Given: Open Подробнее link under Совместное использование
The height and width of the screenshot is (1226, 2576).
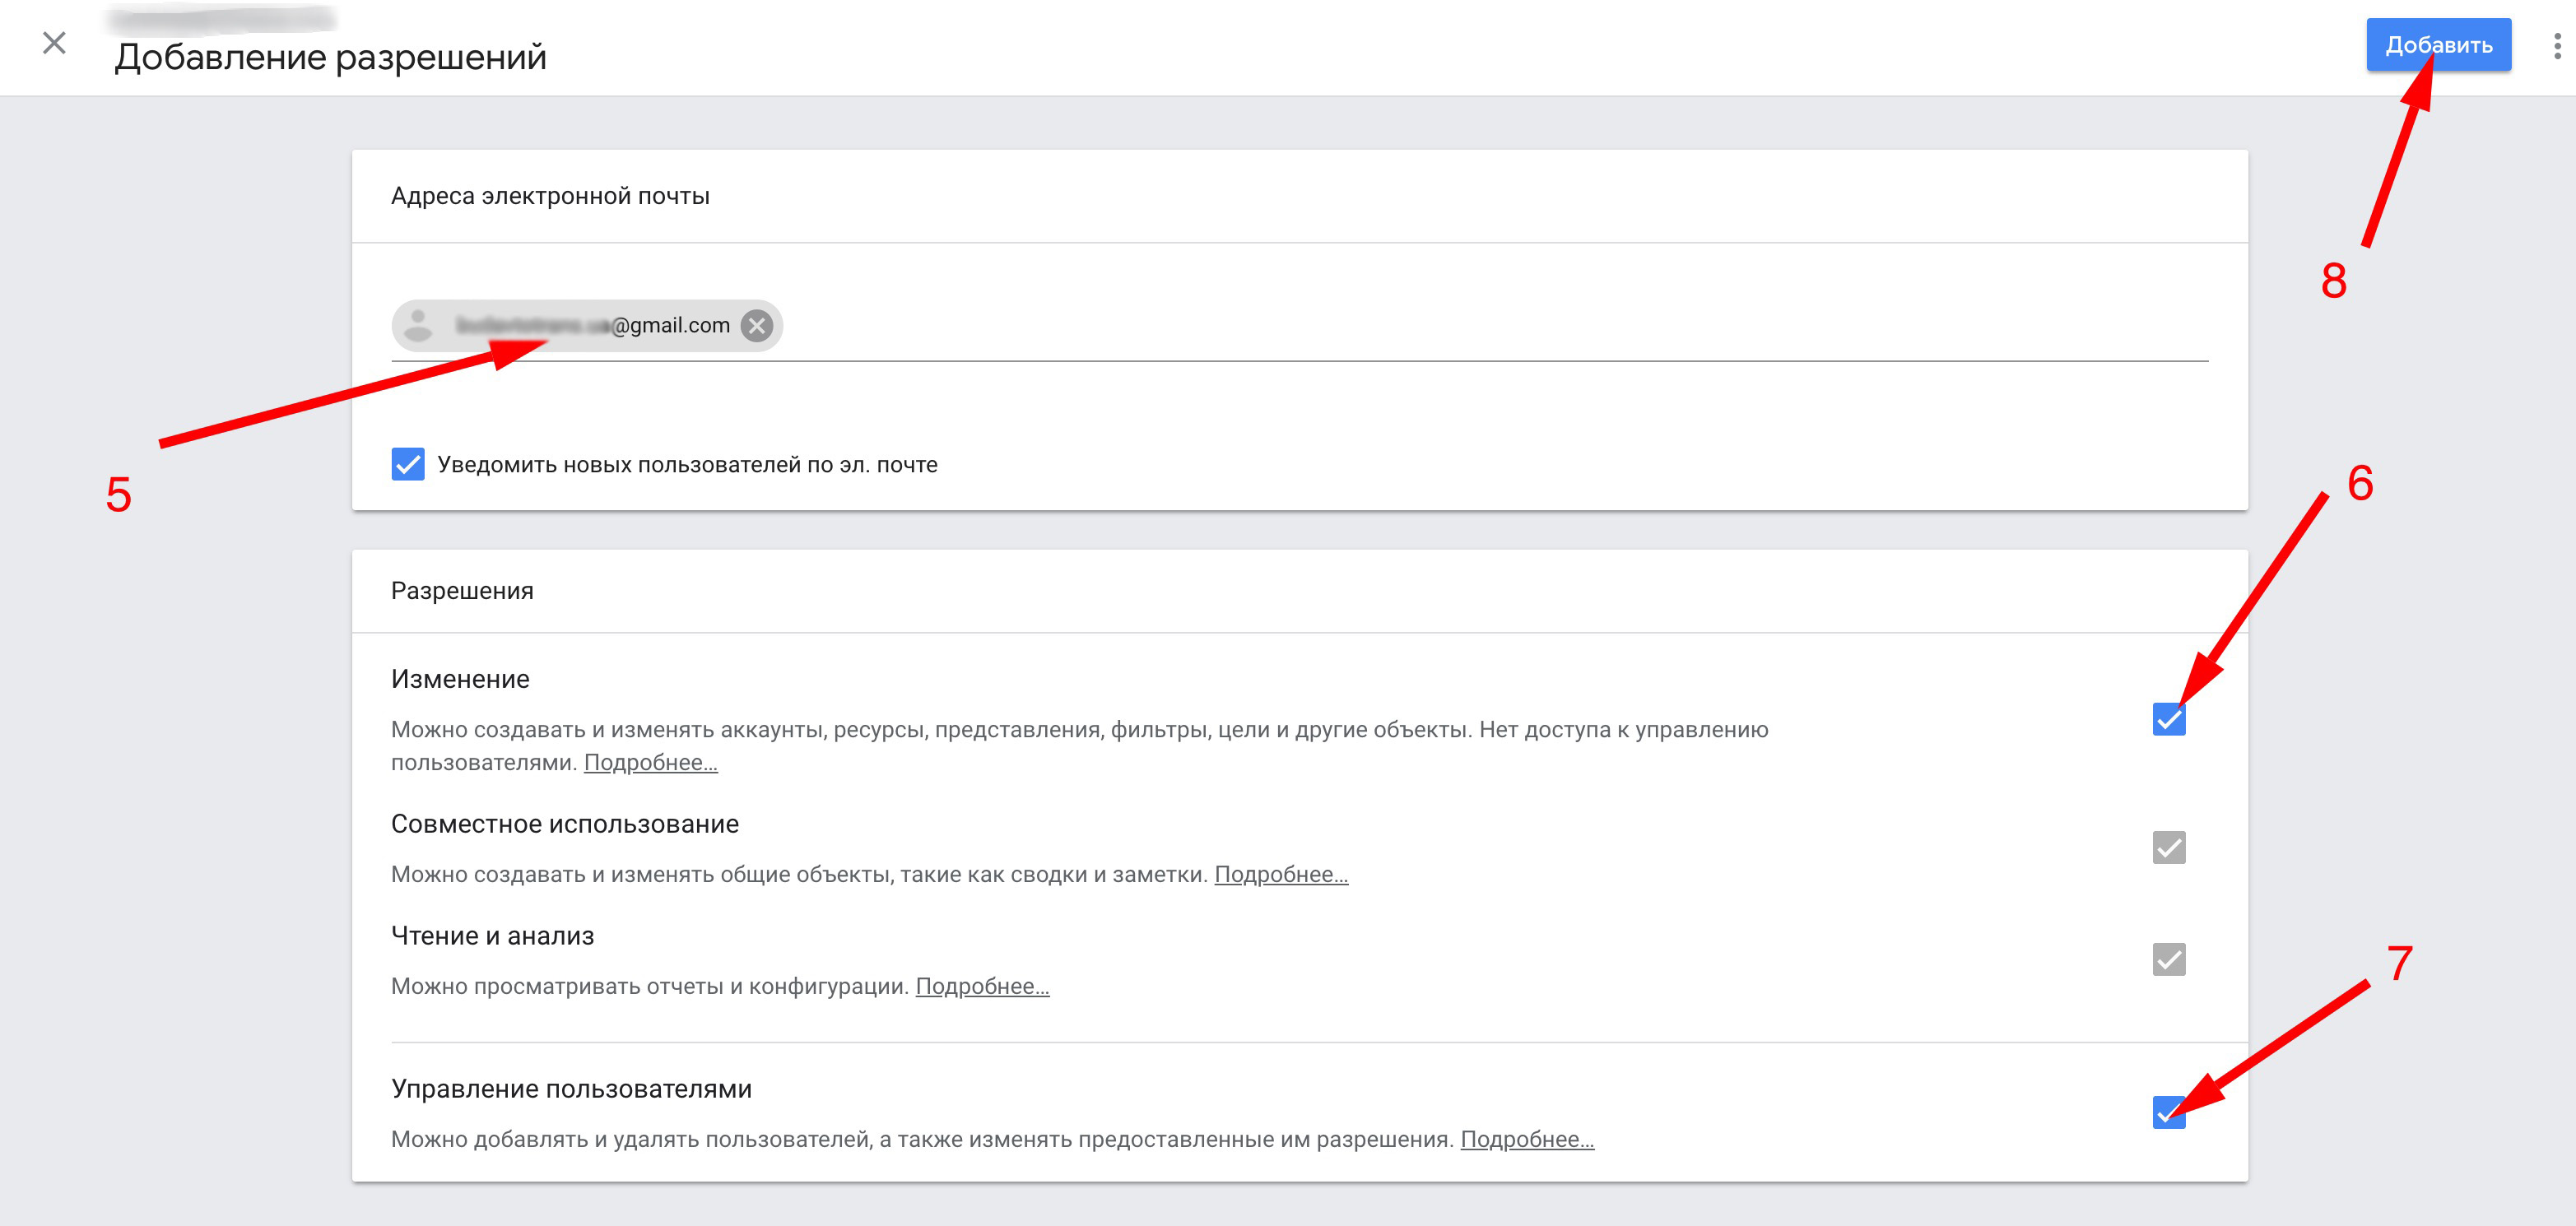Looking at the screenshot, I should (1281, 875).
